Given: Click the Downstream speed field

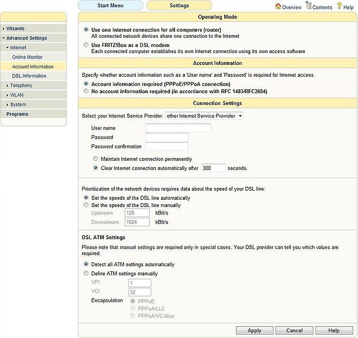Looking at the screenshot, I should pos(137,222).
